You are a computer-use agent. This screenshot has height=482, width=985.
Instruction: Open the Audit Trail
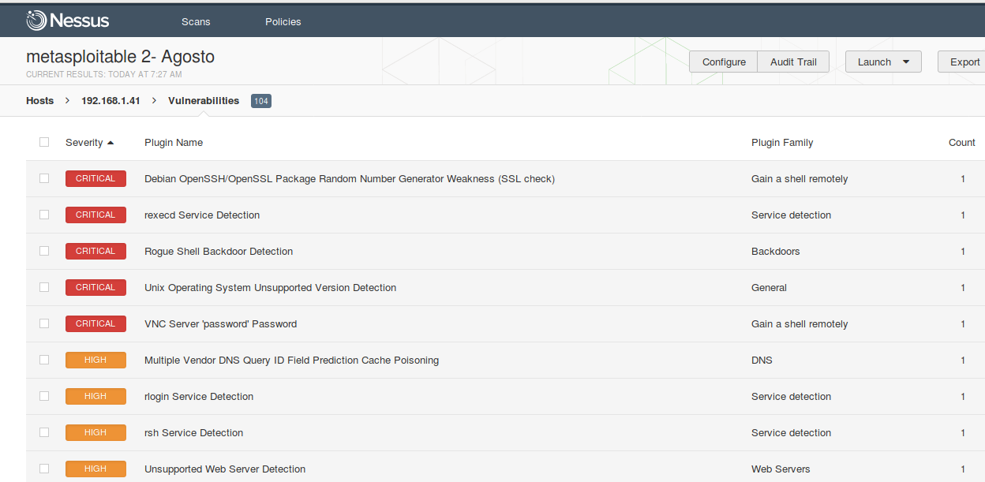point(793,62)
